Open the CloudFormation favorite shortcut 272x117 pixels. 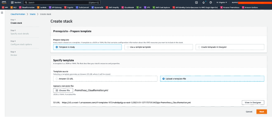(27, 7)
